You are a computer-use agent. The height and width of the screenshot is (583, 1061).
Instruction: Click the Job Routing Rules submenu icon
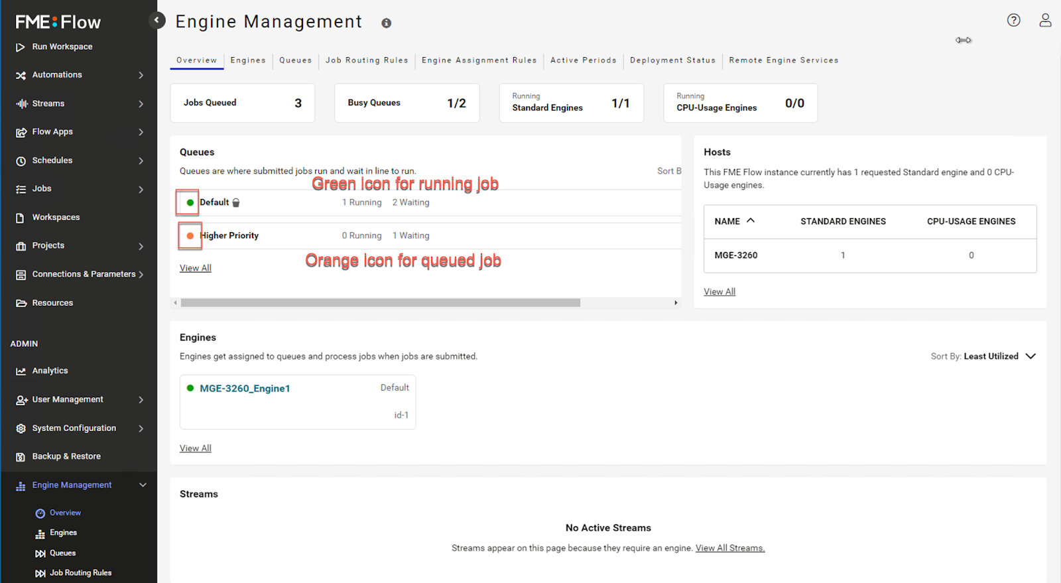40,574
